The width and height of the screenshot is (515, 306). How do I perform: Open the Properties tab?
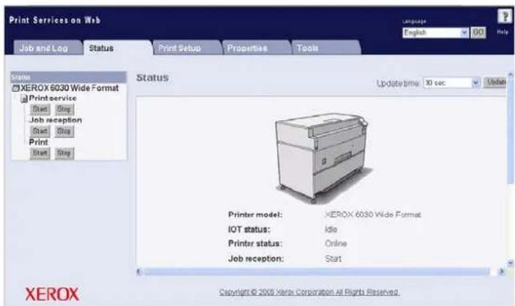257,48
